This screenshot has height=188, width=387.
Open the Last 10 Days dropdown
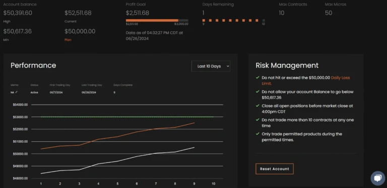coord(211,66)
